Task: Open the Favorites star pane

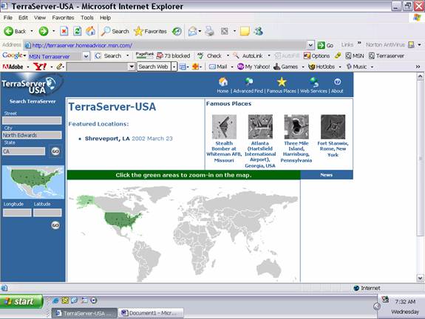Action: [151, 32]
